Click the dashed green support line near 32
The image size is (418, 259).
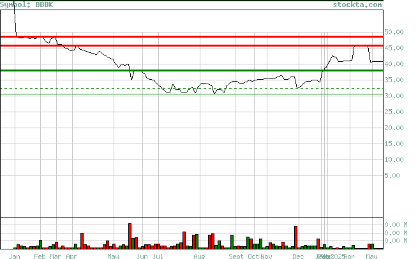[191, 88]
